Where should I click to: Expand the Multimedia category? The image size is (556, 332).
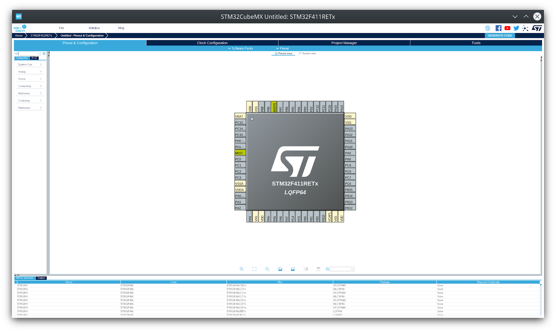[x=30, y=93]
